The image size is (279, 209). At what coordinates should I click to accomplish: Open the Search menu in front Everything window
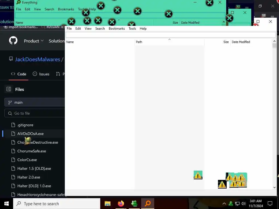point(100,28)
